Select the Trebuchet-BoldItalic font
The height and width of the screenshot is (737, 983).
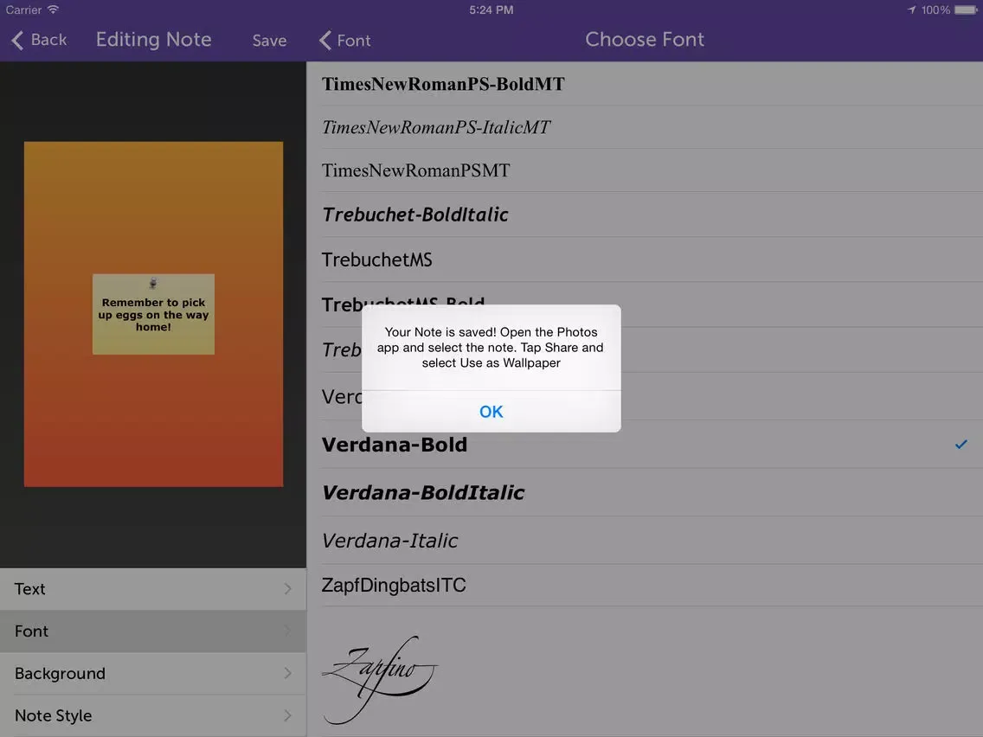tap(645, 215)
